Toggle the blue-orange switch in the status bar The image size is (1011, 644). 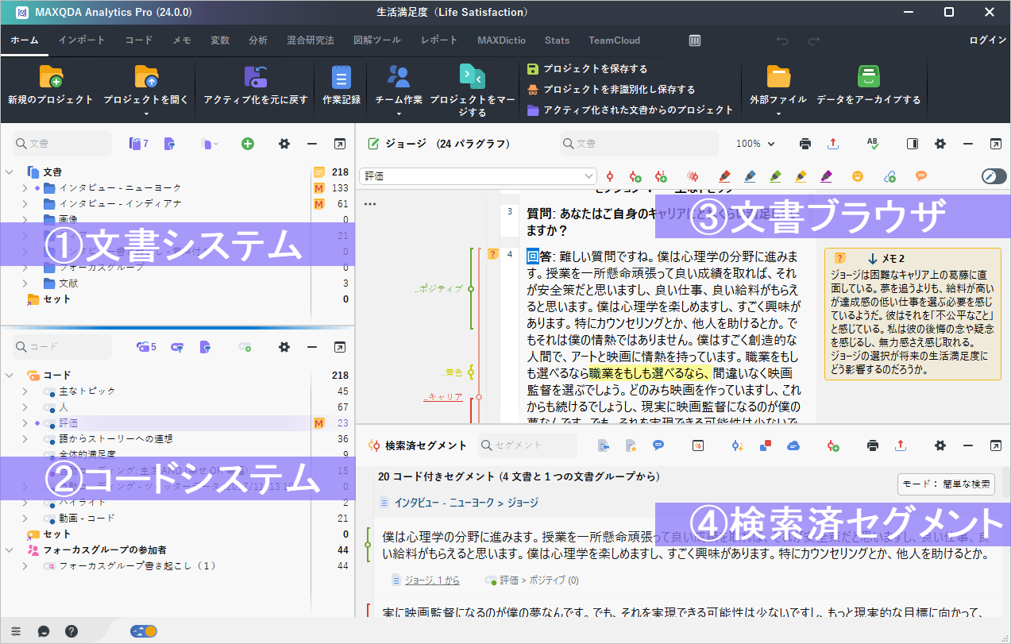pyautogui.click(x=144, y=631)
